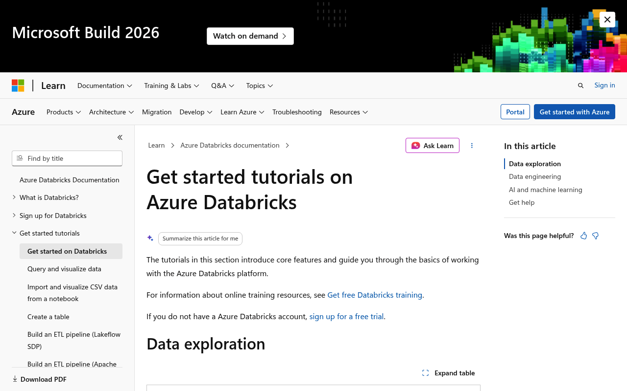The width and height of the screenshot is (627, 391).
Task: Open Query and visualize data tutorial
Action: click(64, 269)
